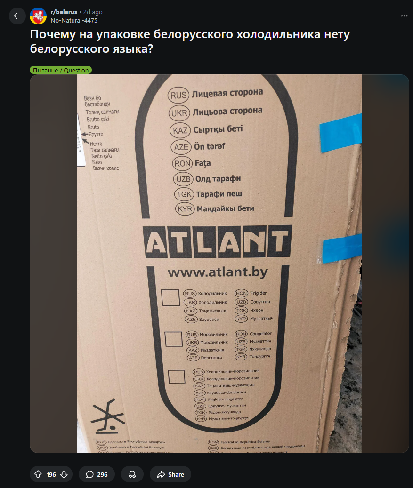Open the three-dot post options menu

(404, 16)
